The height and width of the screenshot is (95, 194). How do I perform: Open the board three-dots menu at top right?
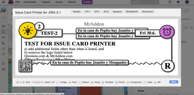pos(186,11)
